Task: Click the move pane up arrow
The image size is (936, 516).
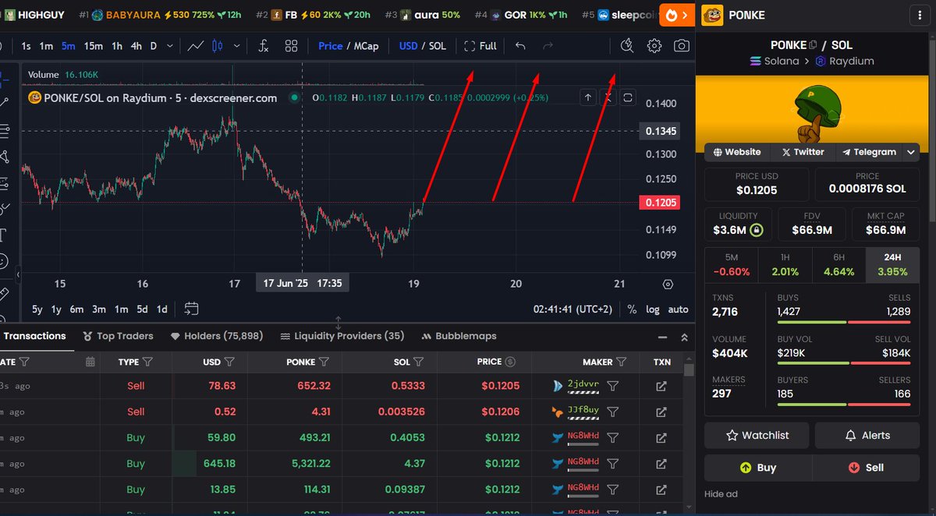Action: tap(587, 97)
